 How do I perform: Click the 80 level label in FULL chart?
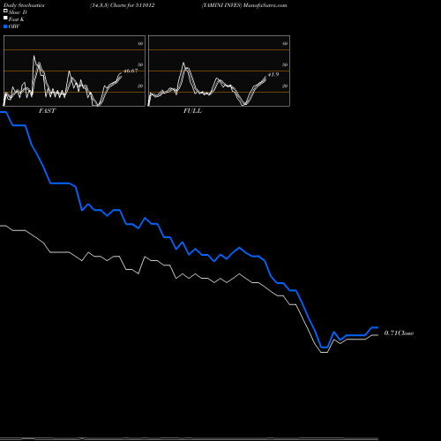pyautogui.click(x=285, y=43)
